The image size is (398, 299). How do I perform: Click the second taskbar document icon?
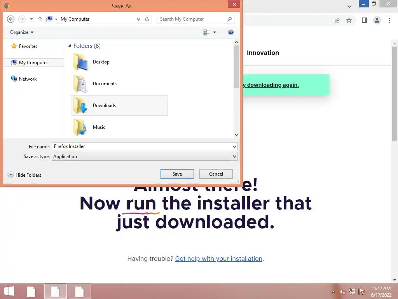tap(55, 291)
